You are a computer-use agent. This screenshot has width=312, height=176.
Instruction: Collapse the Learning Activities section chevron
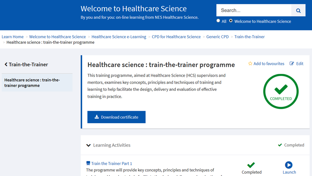pos(88,145)
